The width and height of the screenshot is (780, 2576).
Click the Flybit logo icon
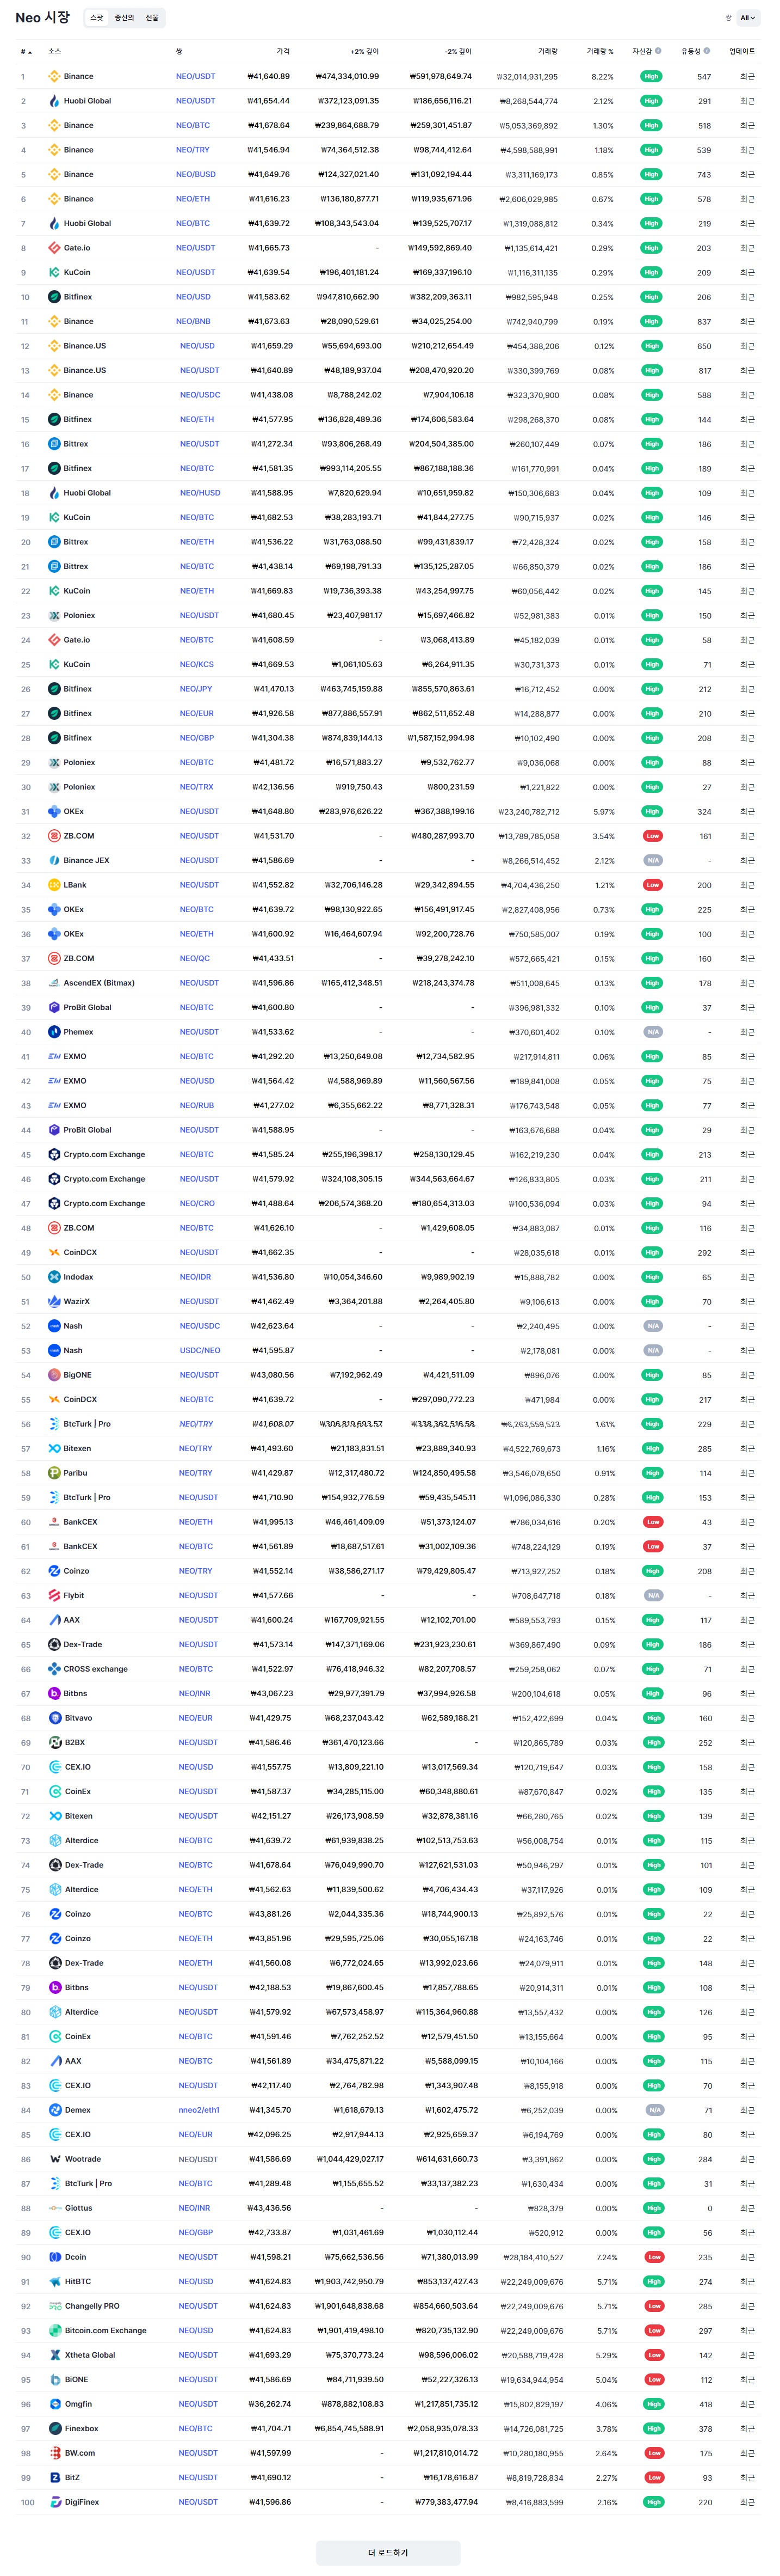click(54, 1595)
